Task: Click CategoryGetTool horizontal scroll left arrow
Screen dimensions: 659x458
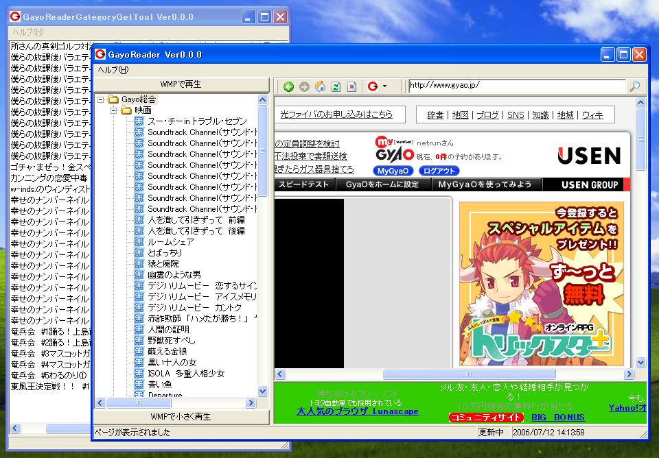Action: (x=16, y=429)
